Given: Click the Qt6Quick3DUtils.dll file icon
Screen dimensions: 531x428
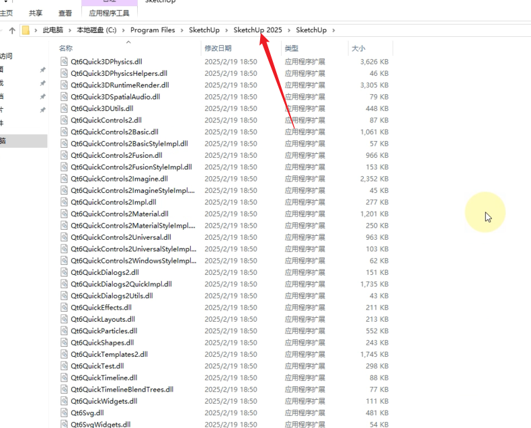Looking at the screenshot, I should click(64, 108).
